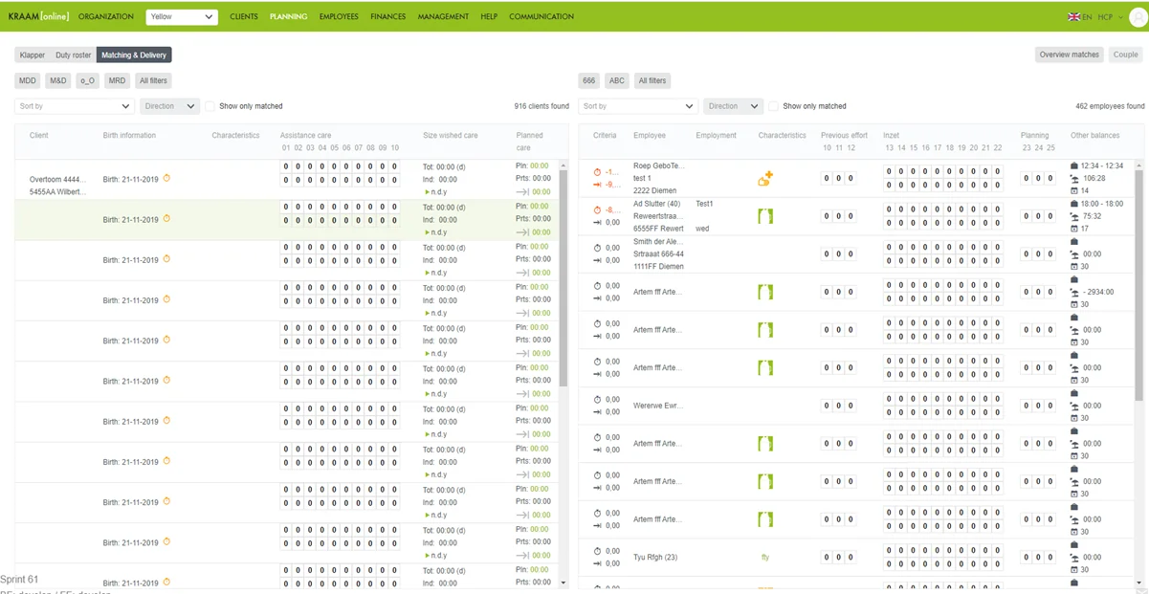Enable Show only matched for clients

(210, 106)
